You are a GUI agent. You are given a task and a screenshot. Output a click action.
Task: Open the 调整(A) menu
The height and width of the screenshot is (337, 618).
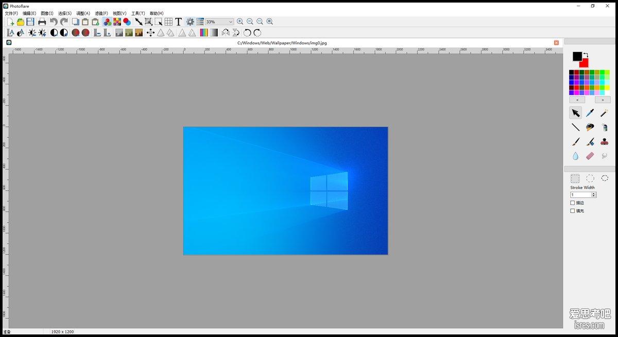coord(83,13)
